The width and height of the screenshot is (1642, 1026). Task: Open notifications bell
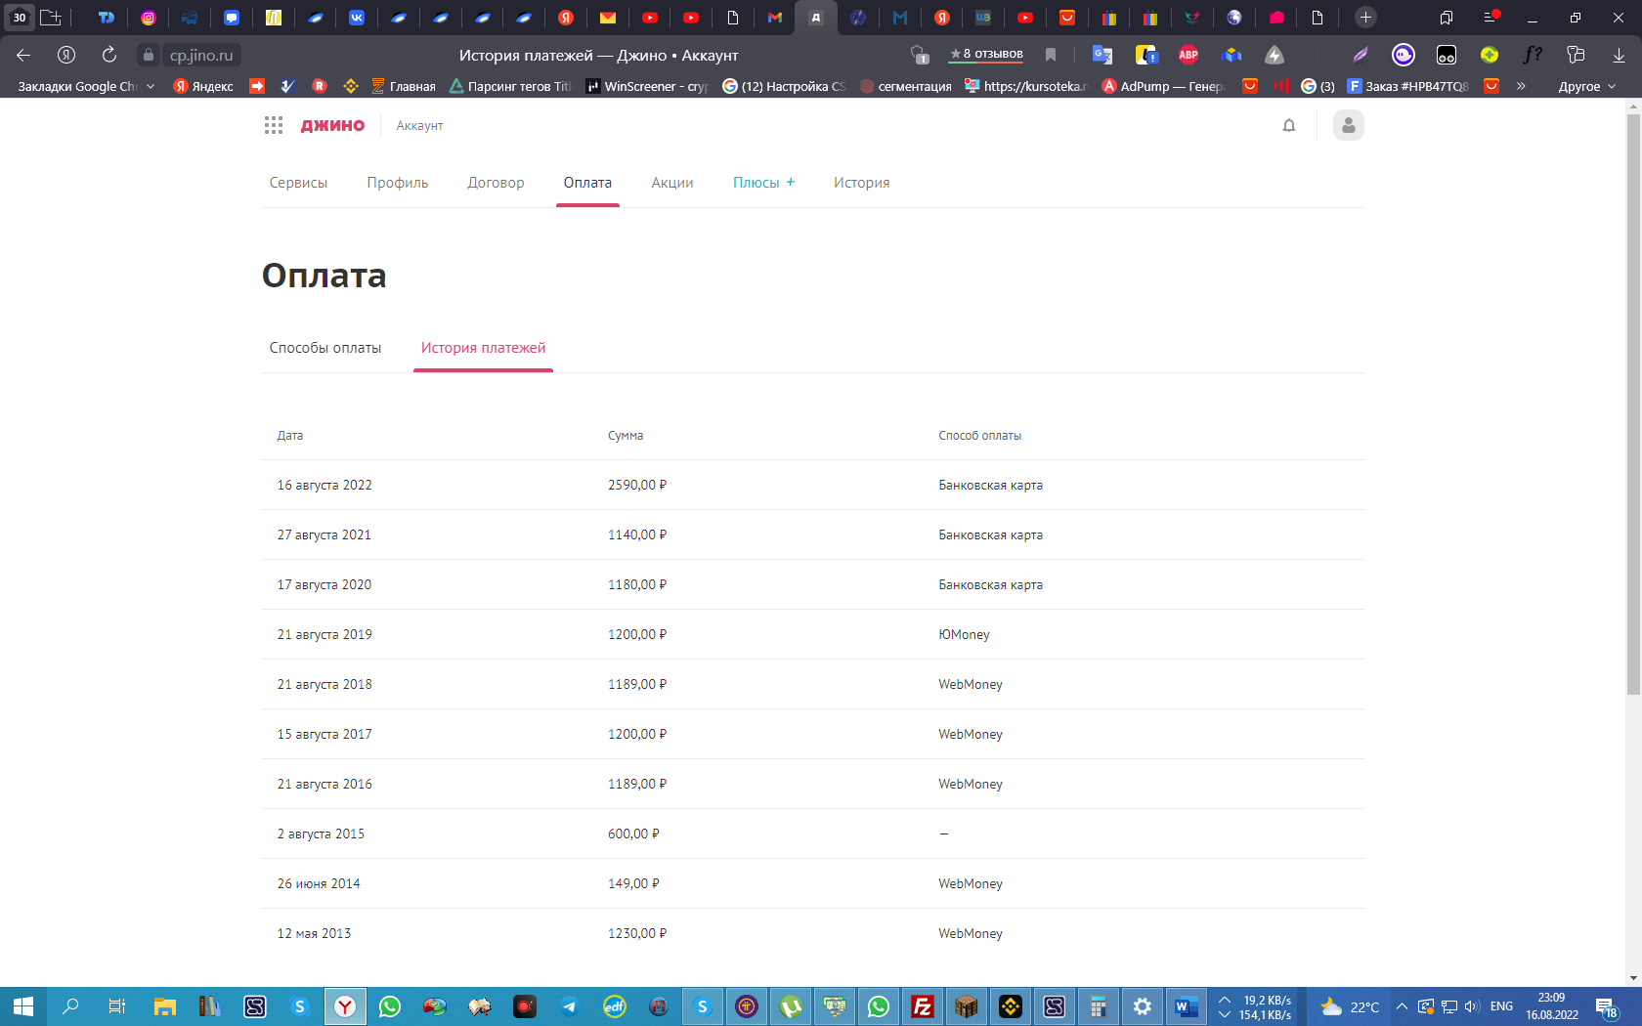1289,125
